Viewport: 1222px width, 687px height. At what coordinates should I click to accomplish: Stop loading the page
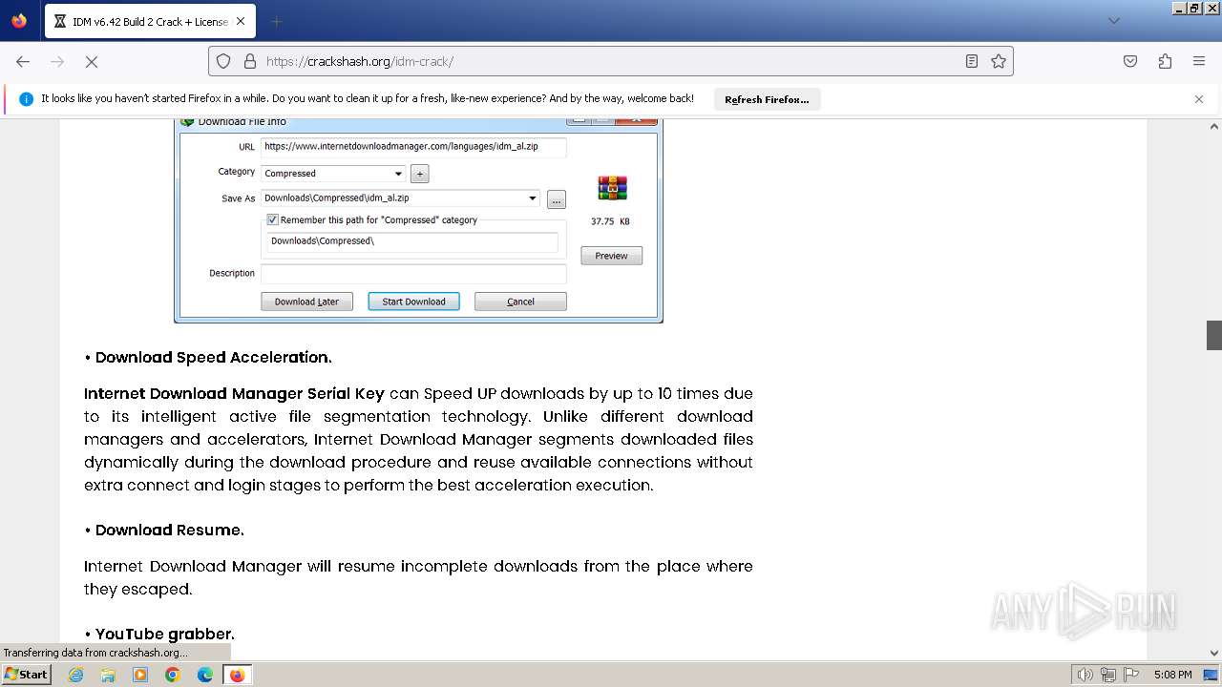92,61
